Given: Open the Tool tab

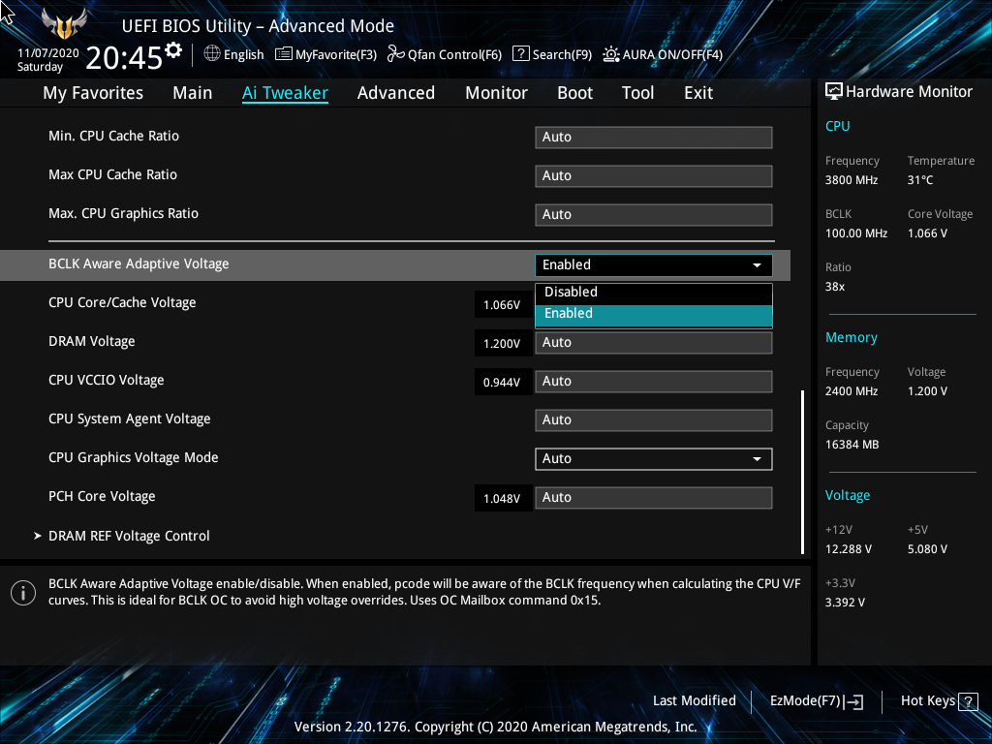Looking at the screenshot, I should pyautogui.click(x=637, y=93).
